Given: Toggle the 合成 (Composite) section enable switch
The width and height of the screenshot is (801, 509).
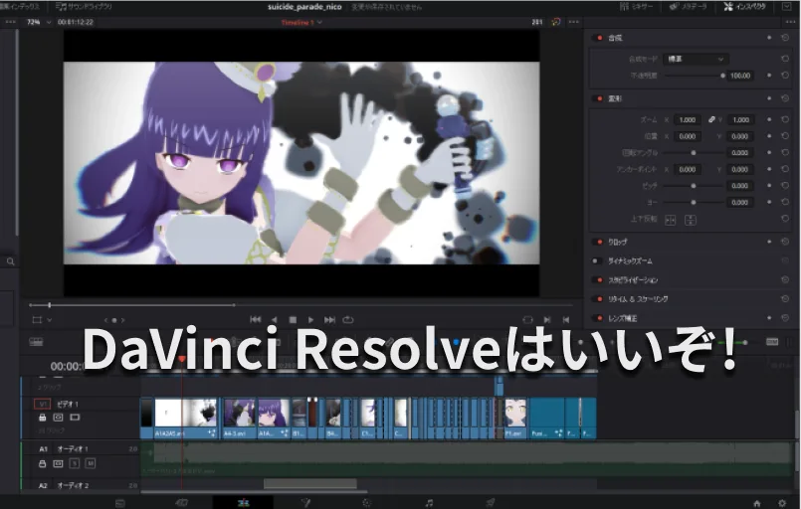Looking at the screenshot, I should (598, 38).
